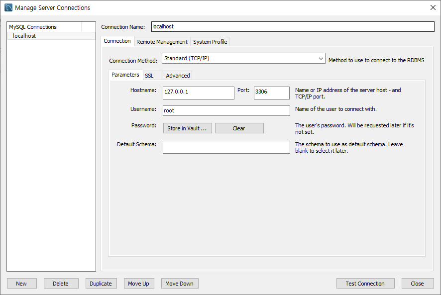Click the MySQL Connections column header
Viewport: 441px width, 295px height.
[44, 27]
